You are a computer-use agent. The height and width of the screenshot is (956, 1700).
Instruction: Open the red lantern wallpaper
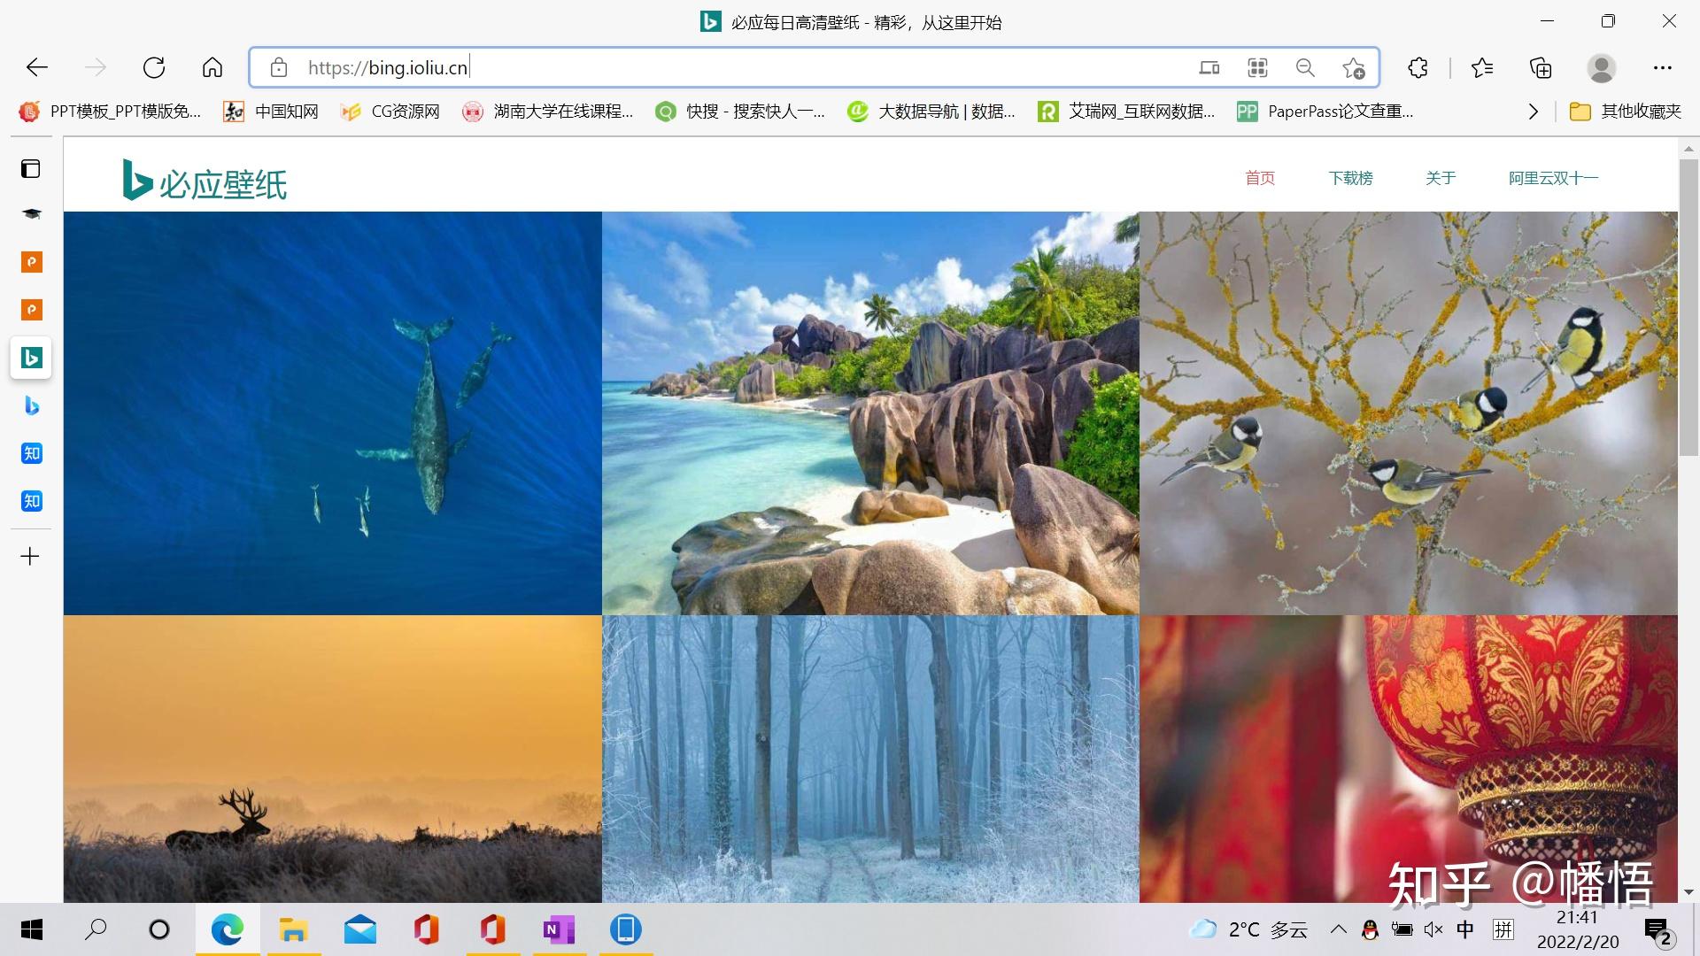coord(1409,759)
